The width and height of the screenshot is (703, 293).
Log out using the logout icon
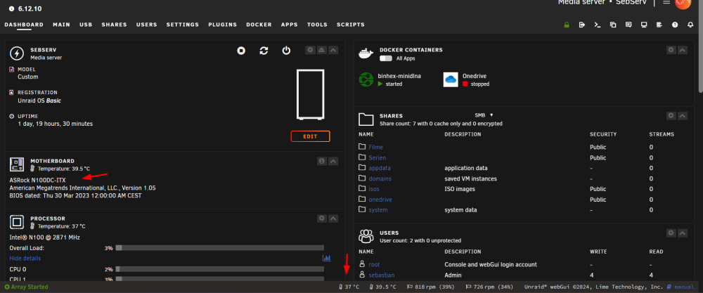click(x=582, y=25)
